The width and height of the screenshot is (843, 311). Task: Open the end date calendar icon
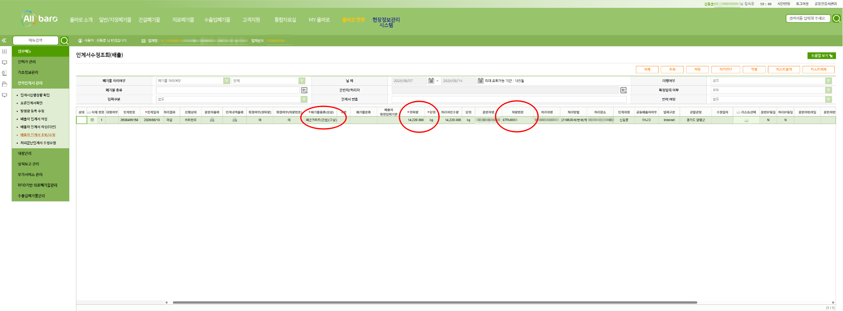click(x=480, y=81)
